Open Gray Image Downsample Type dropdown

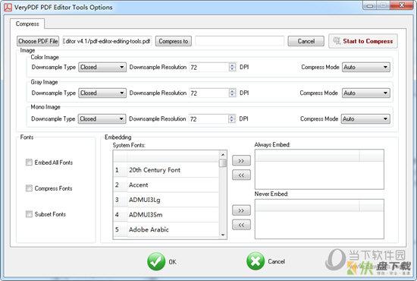[x=102, y=93]
